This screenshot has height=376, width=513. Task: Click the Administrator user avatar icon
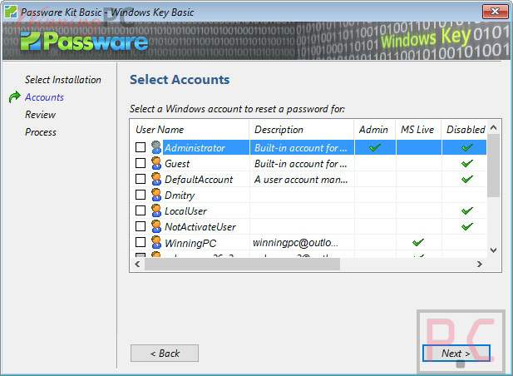point(156,147)
